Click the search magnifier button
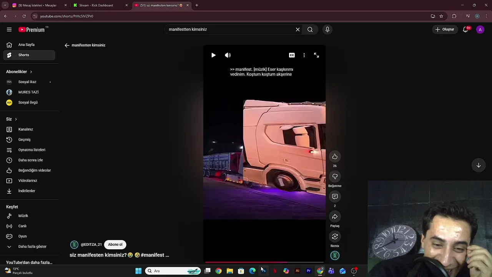The width and height of the screenshot is (492, 277). coord(310,29)
